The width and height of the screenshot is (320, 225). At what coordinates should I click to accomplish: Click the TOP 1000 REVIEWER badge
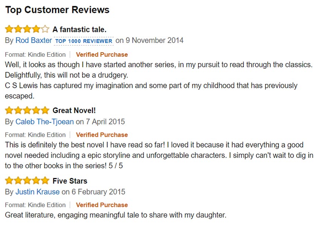(84, 41)
